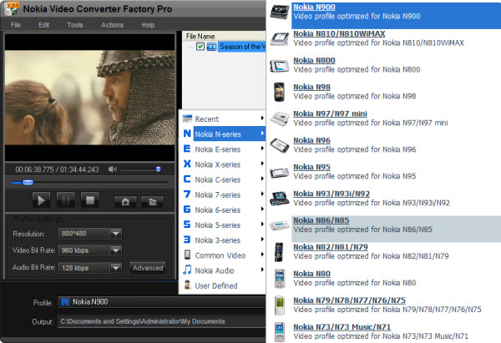The width and height of the screenshot is (501, 343).
Task: Click the E icon for E-series
Action: [x=187, y=149]
